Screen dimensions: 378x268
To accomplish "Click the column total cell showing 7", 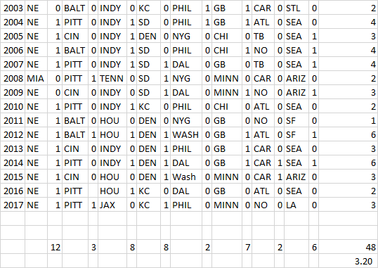I will pyautogui.click(x=247, y=247).
